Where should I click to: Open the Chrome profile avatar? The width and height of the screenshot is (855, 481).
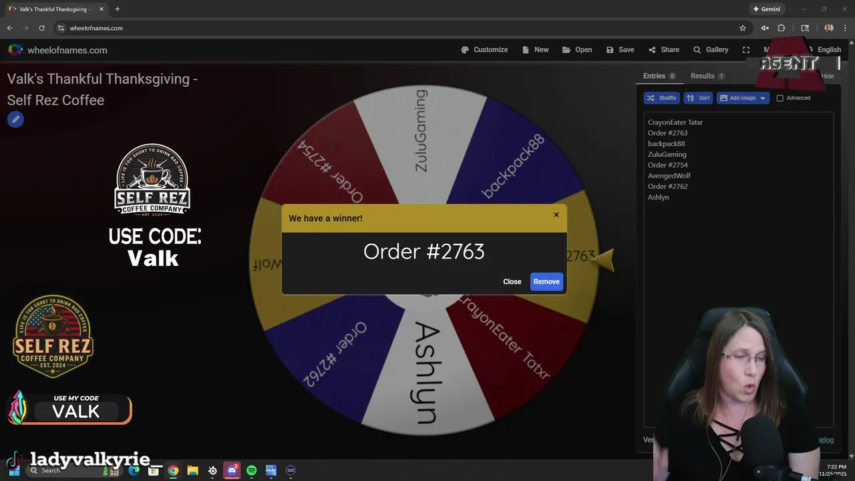point(829,28)
